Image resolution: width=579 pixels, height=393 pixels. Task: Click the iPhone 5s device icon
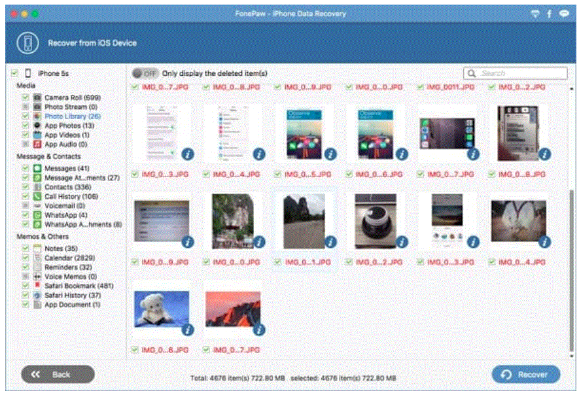(x=28, y=73)
